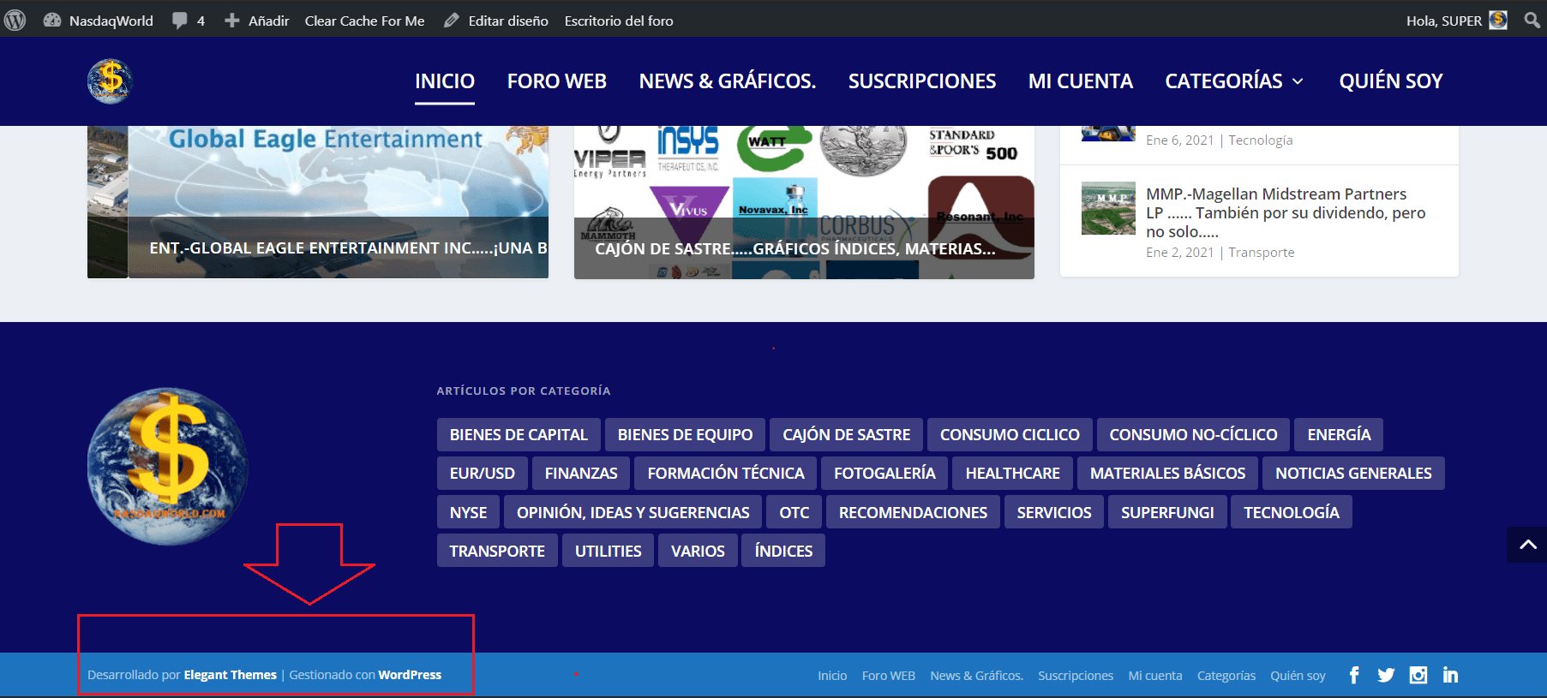Click Categorías in footer menu
1547x698 pixels.
click(1226, 676)
